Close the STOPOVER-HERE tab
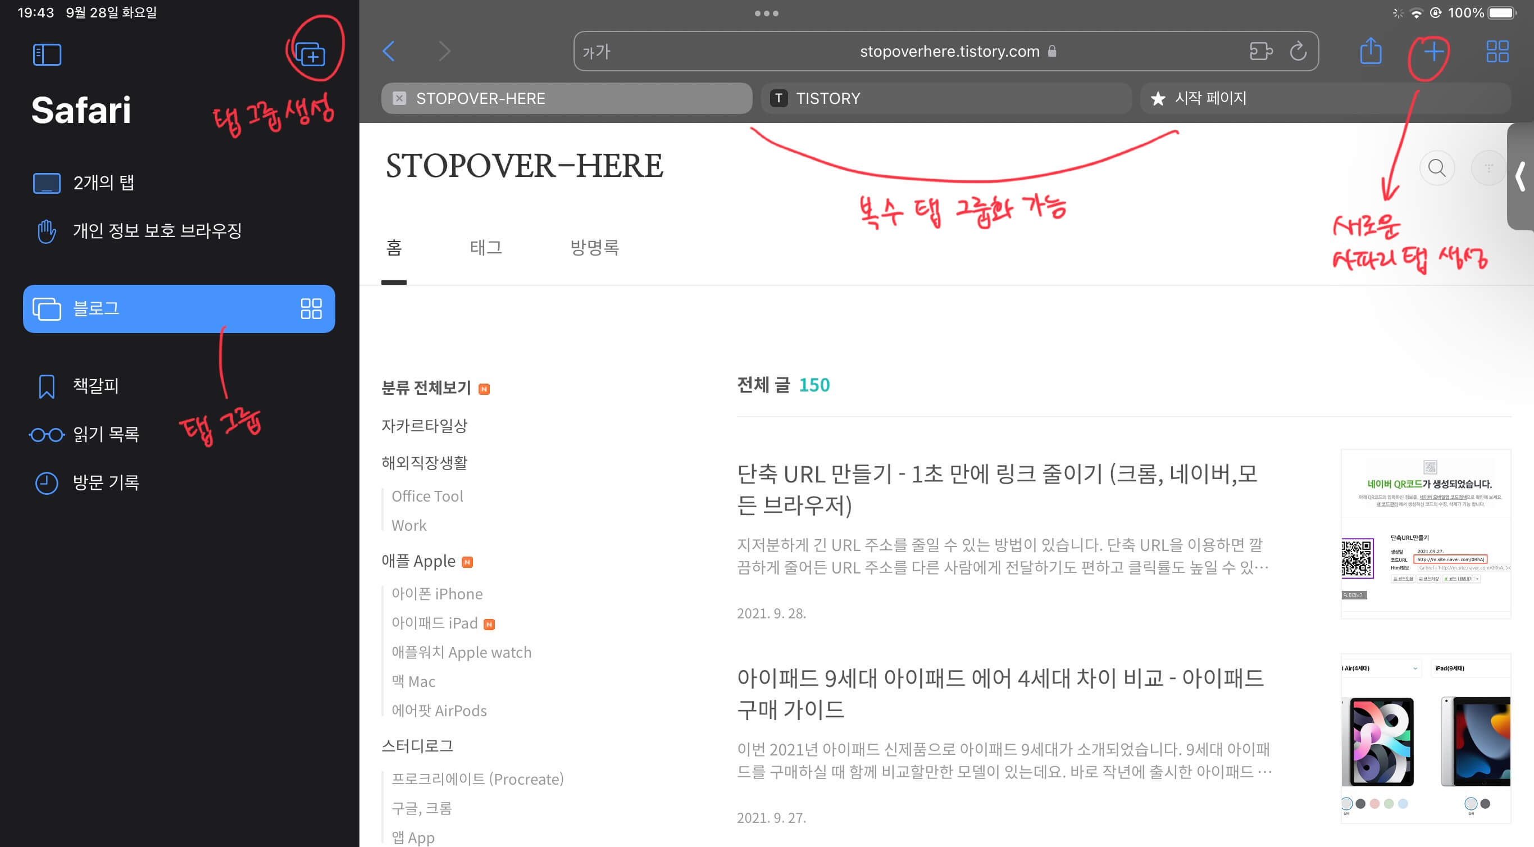Viewport: 1534px width, 847px height. [399, 98]
